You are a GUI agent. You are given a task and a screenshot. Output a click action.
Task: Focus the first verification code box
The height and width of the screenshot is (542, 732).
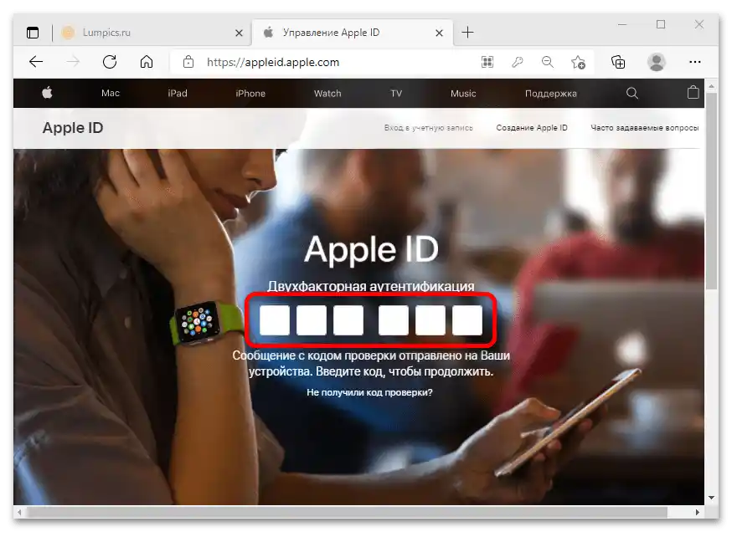[275, 320]
